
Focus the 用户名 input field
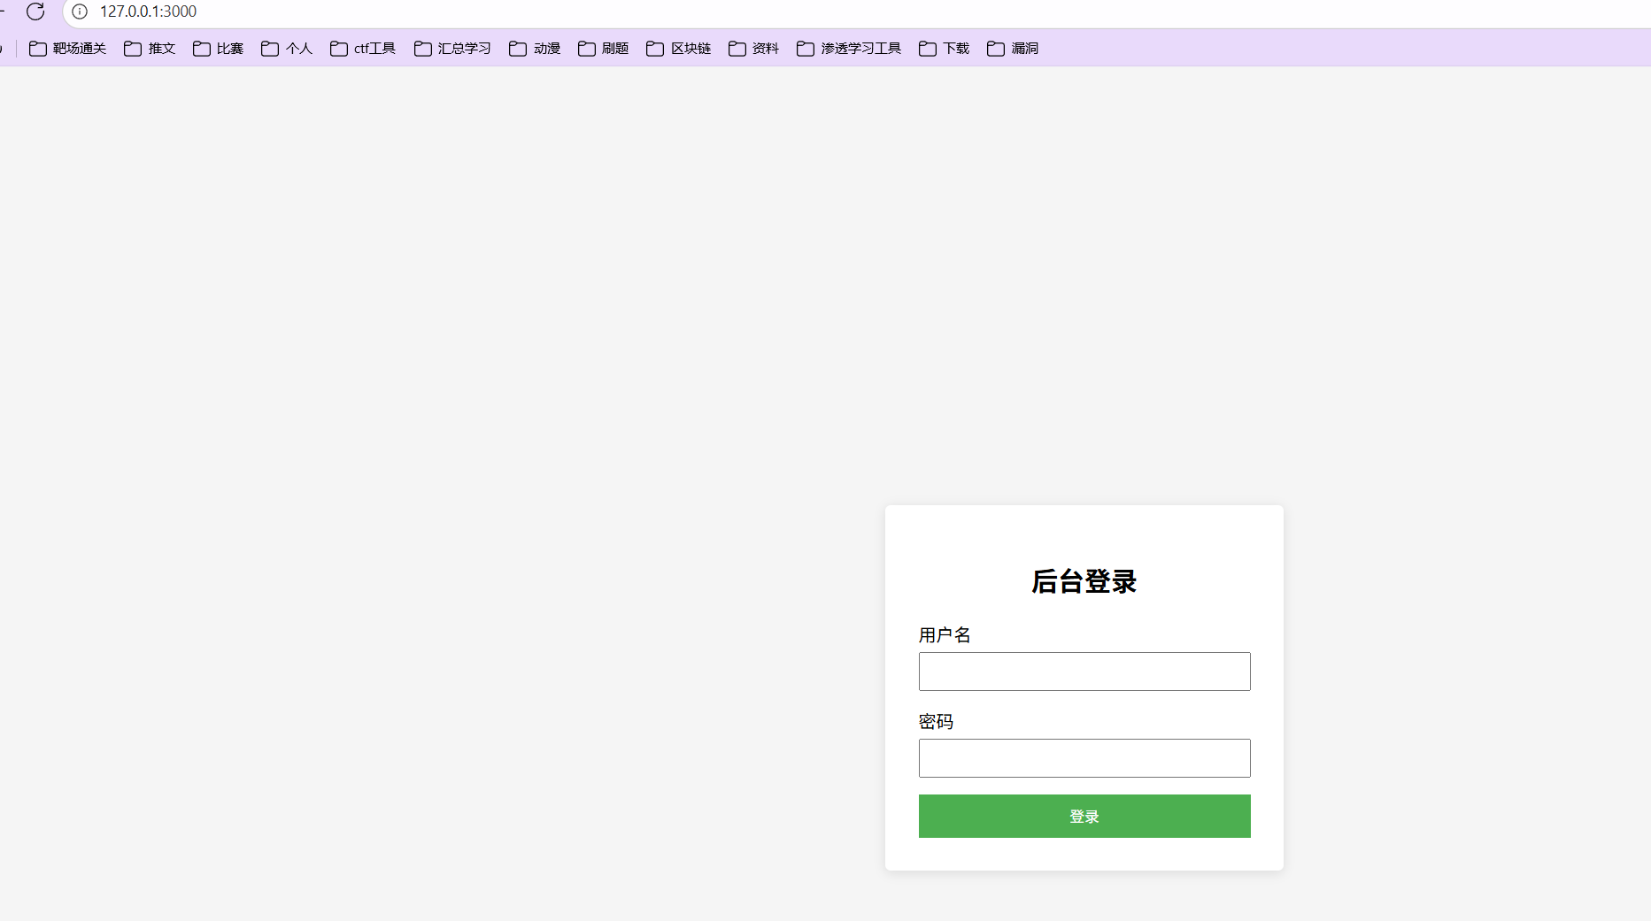1084,672
